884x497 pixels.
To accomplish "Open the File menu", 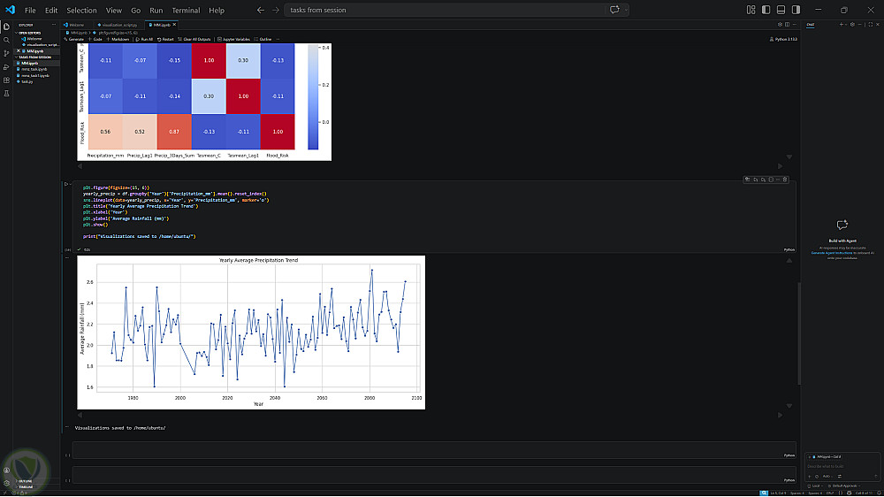I will [30, 10].
